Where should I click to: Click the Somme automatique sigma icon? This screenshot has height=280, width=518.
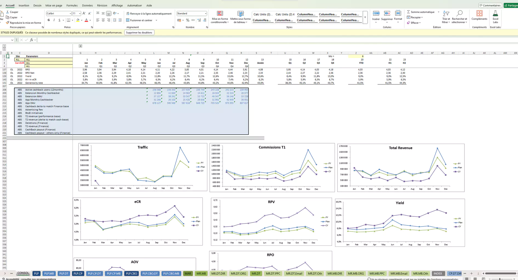click(409, 12)
